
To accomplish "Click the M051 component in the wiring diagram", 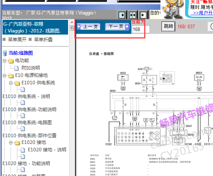I will [199, 77].
